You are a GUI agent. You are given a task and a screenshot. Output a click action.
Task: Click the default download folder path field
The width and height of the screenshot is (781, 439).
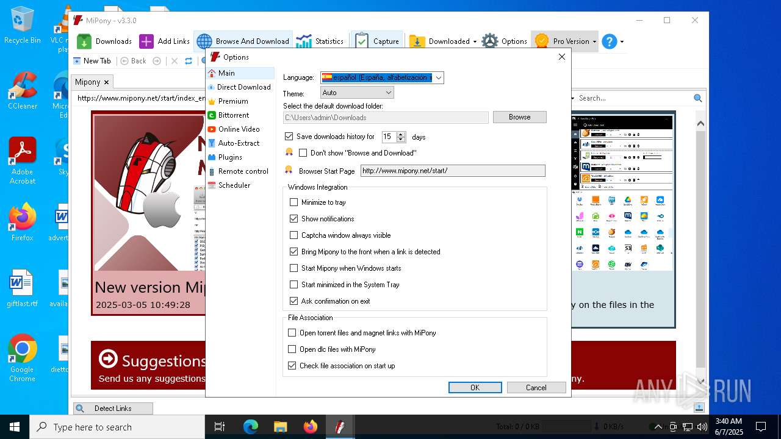(386, 118)
